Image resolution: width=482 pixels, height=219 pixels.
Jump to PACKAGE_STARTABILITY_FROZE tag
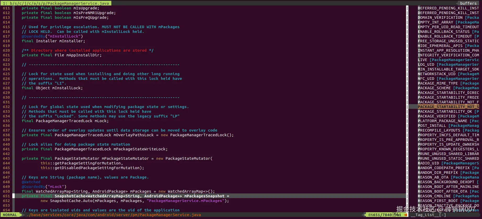click(448, 97)
